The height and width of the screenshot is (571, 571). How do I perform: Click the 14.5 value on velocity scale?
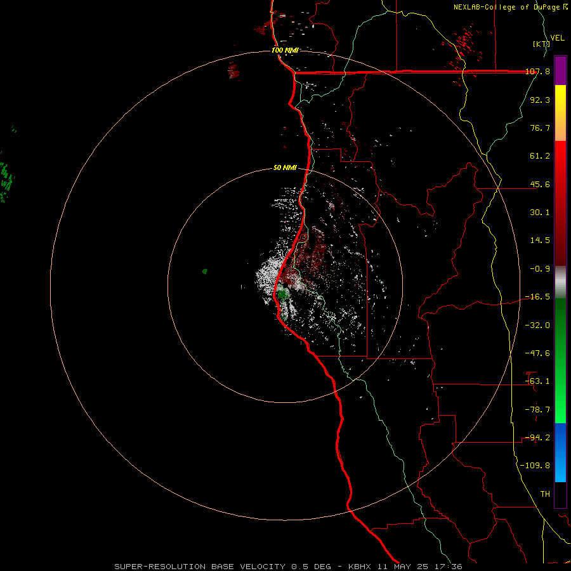coord(540,240)
